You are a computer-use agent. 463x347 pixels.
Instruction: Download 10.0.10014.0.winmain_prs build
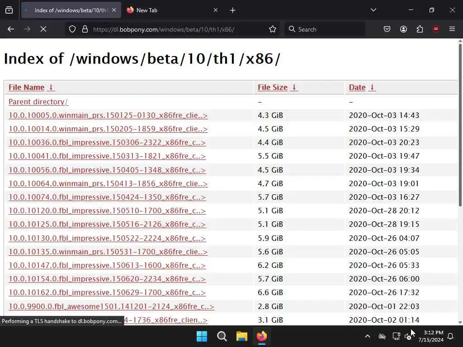108,129
